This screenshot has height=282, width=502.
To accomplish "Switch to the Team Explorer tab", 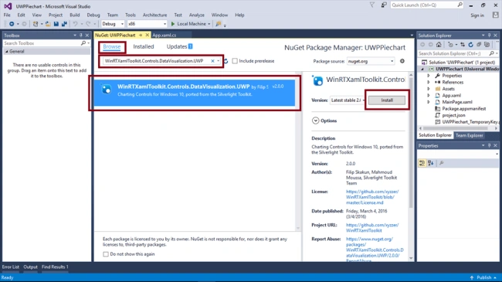I will coord(469,135).
